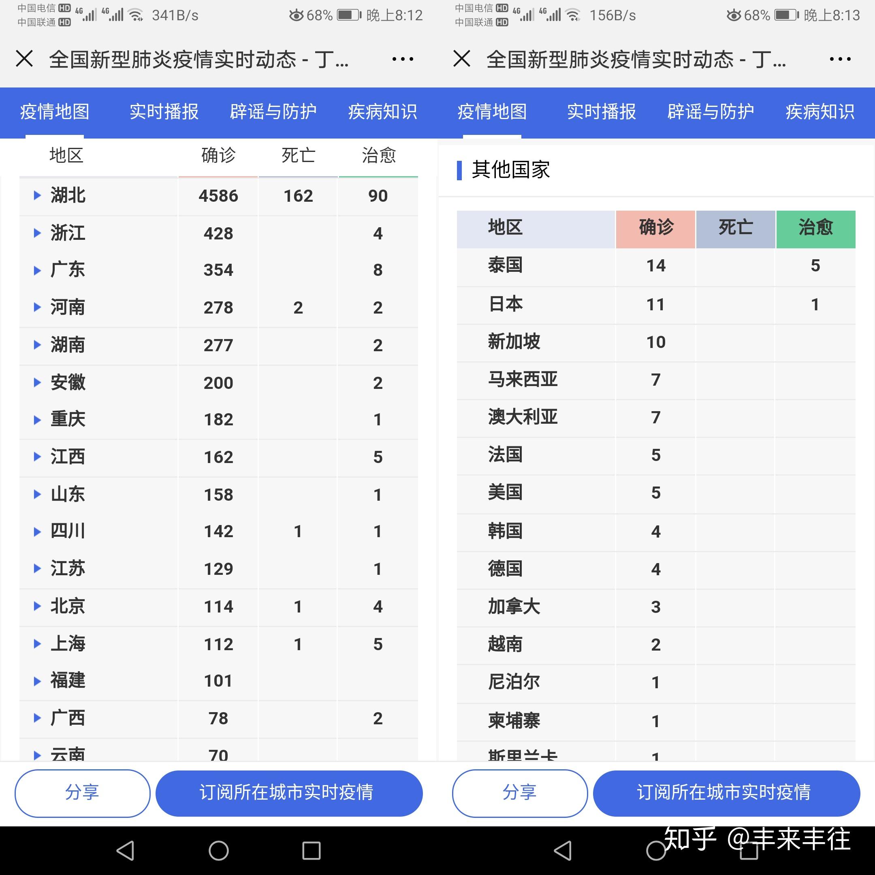Select the 马来西亚 country row
This screenshot has width=875, height=875.
tap(656, 380)
